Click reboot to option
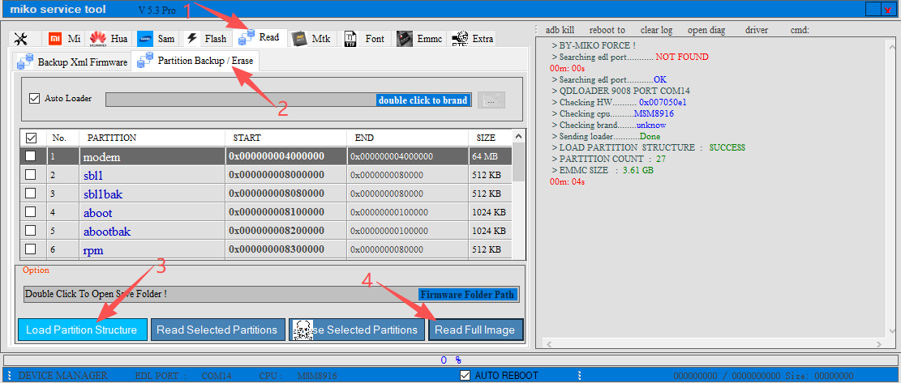Image resolution: width=901 pixels, height=383 pixels. [607, 30]
